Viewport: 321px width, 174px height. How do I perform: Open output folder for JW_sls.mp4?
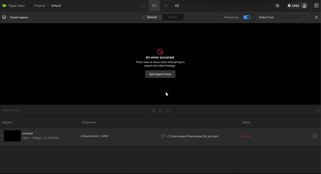tap(163, 136)
